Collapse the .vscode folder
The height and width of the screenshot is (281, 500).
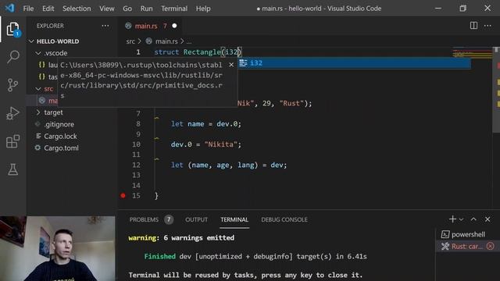coord(38,53)
